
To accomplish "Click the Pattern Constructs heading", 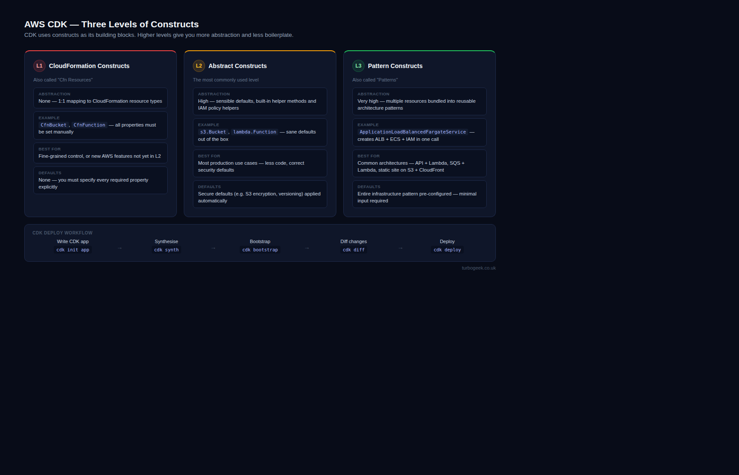I will point(395,66).
